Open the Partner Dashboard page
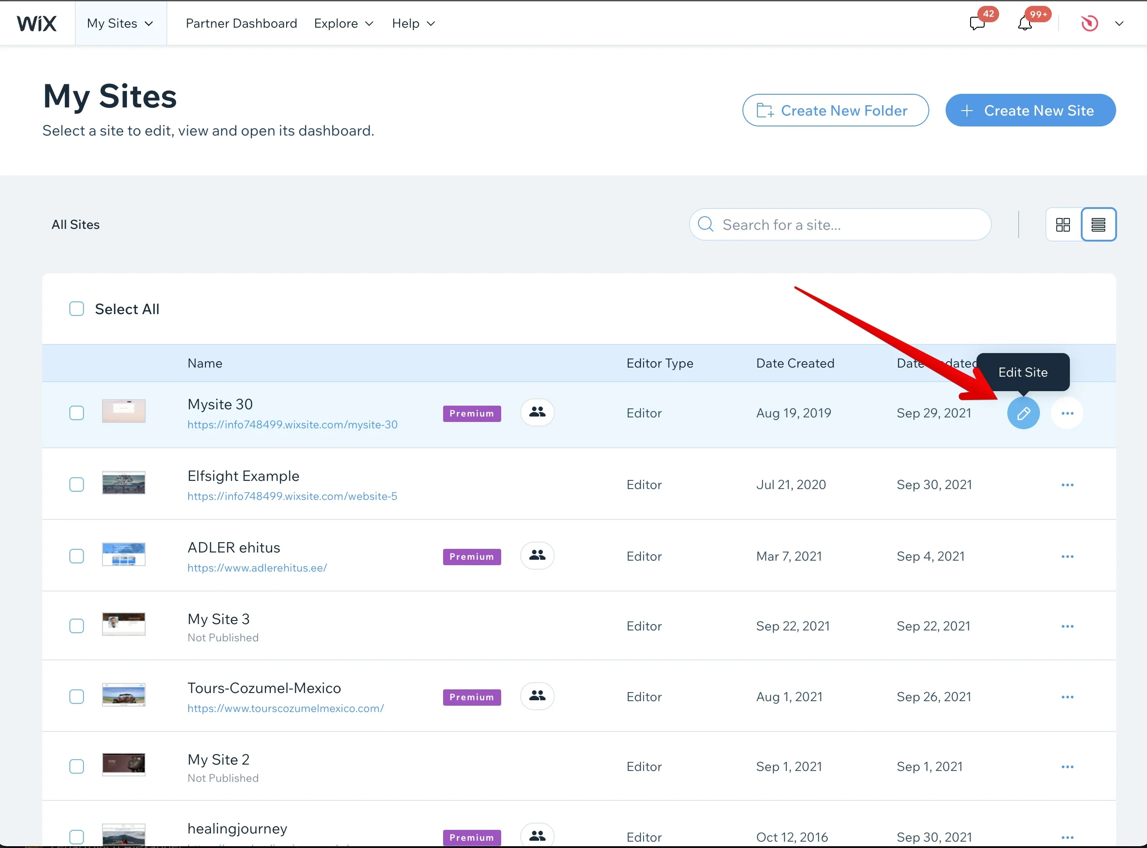The image size is (1147, 848). click(242, 22)
